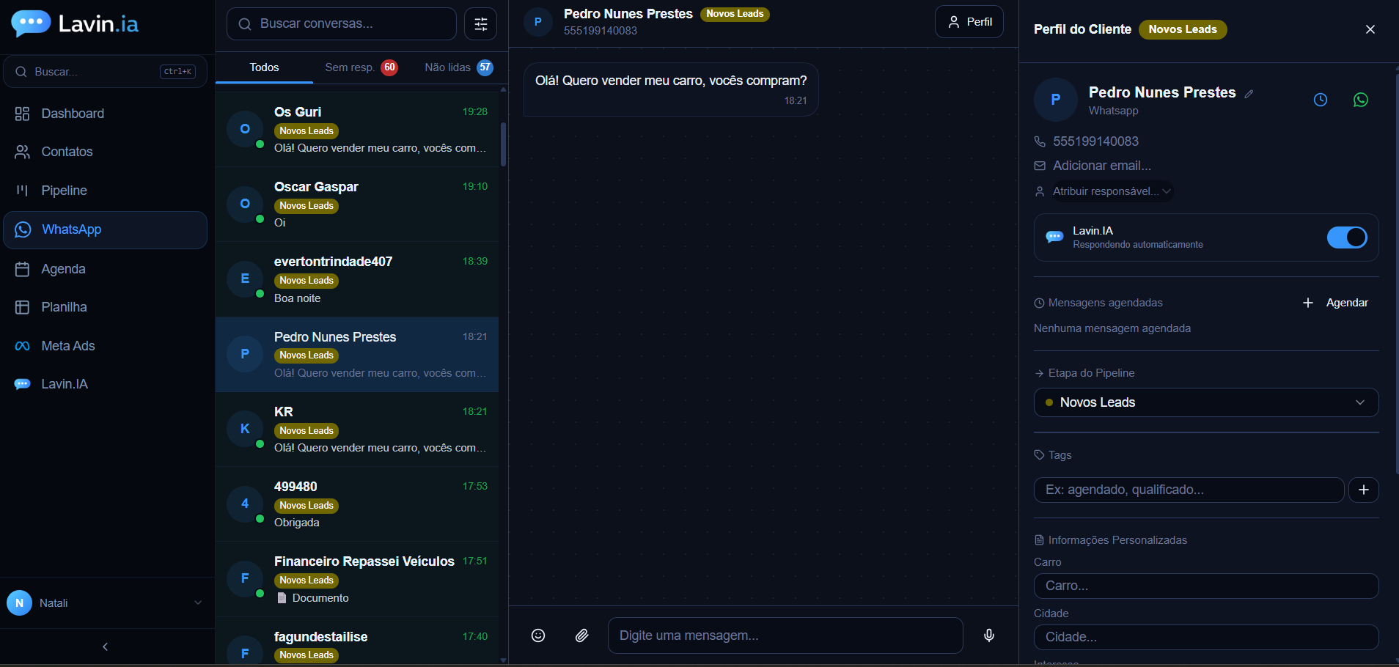Click the scroll-down arrow of conversation list

(503, 660)
